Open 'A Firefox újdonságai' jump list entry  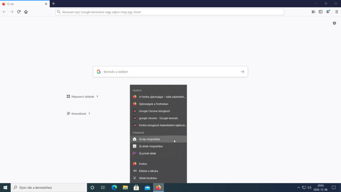pos(158,97)
